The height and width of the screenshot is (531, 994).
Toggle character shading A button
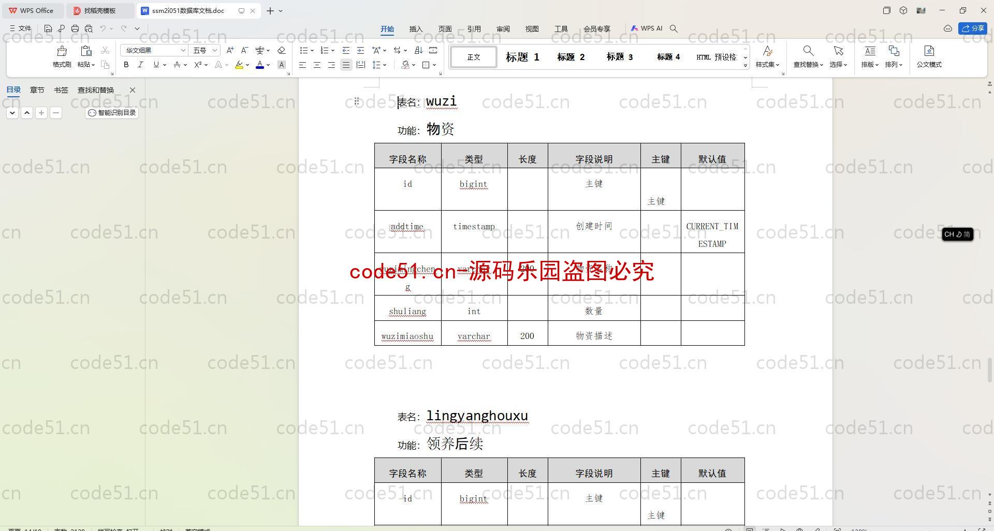282,65
